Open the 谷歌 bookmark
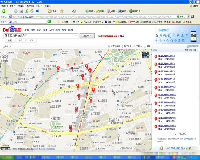The width and height of the screenshot is (200, 160). point(76,22)
